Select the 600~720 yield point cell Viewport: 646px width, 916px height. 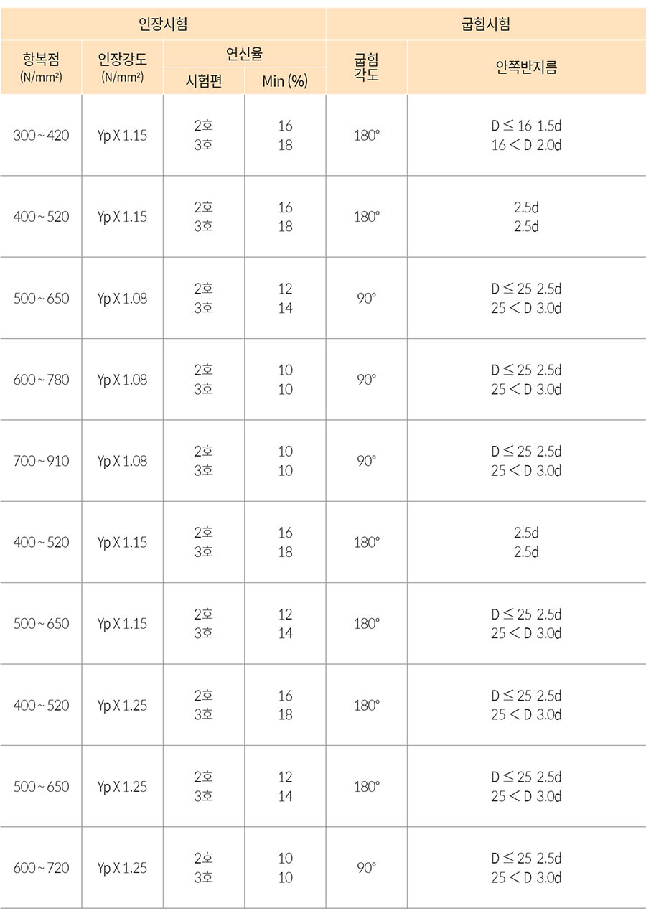(x=41, y=868)
